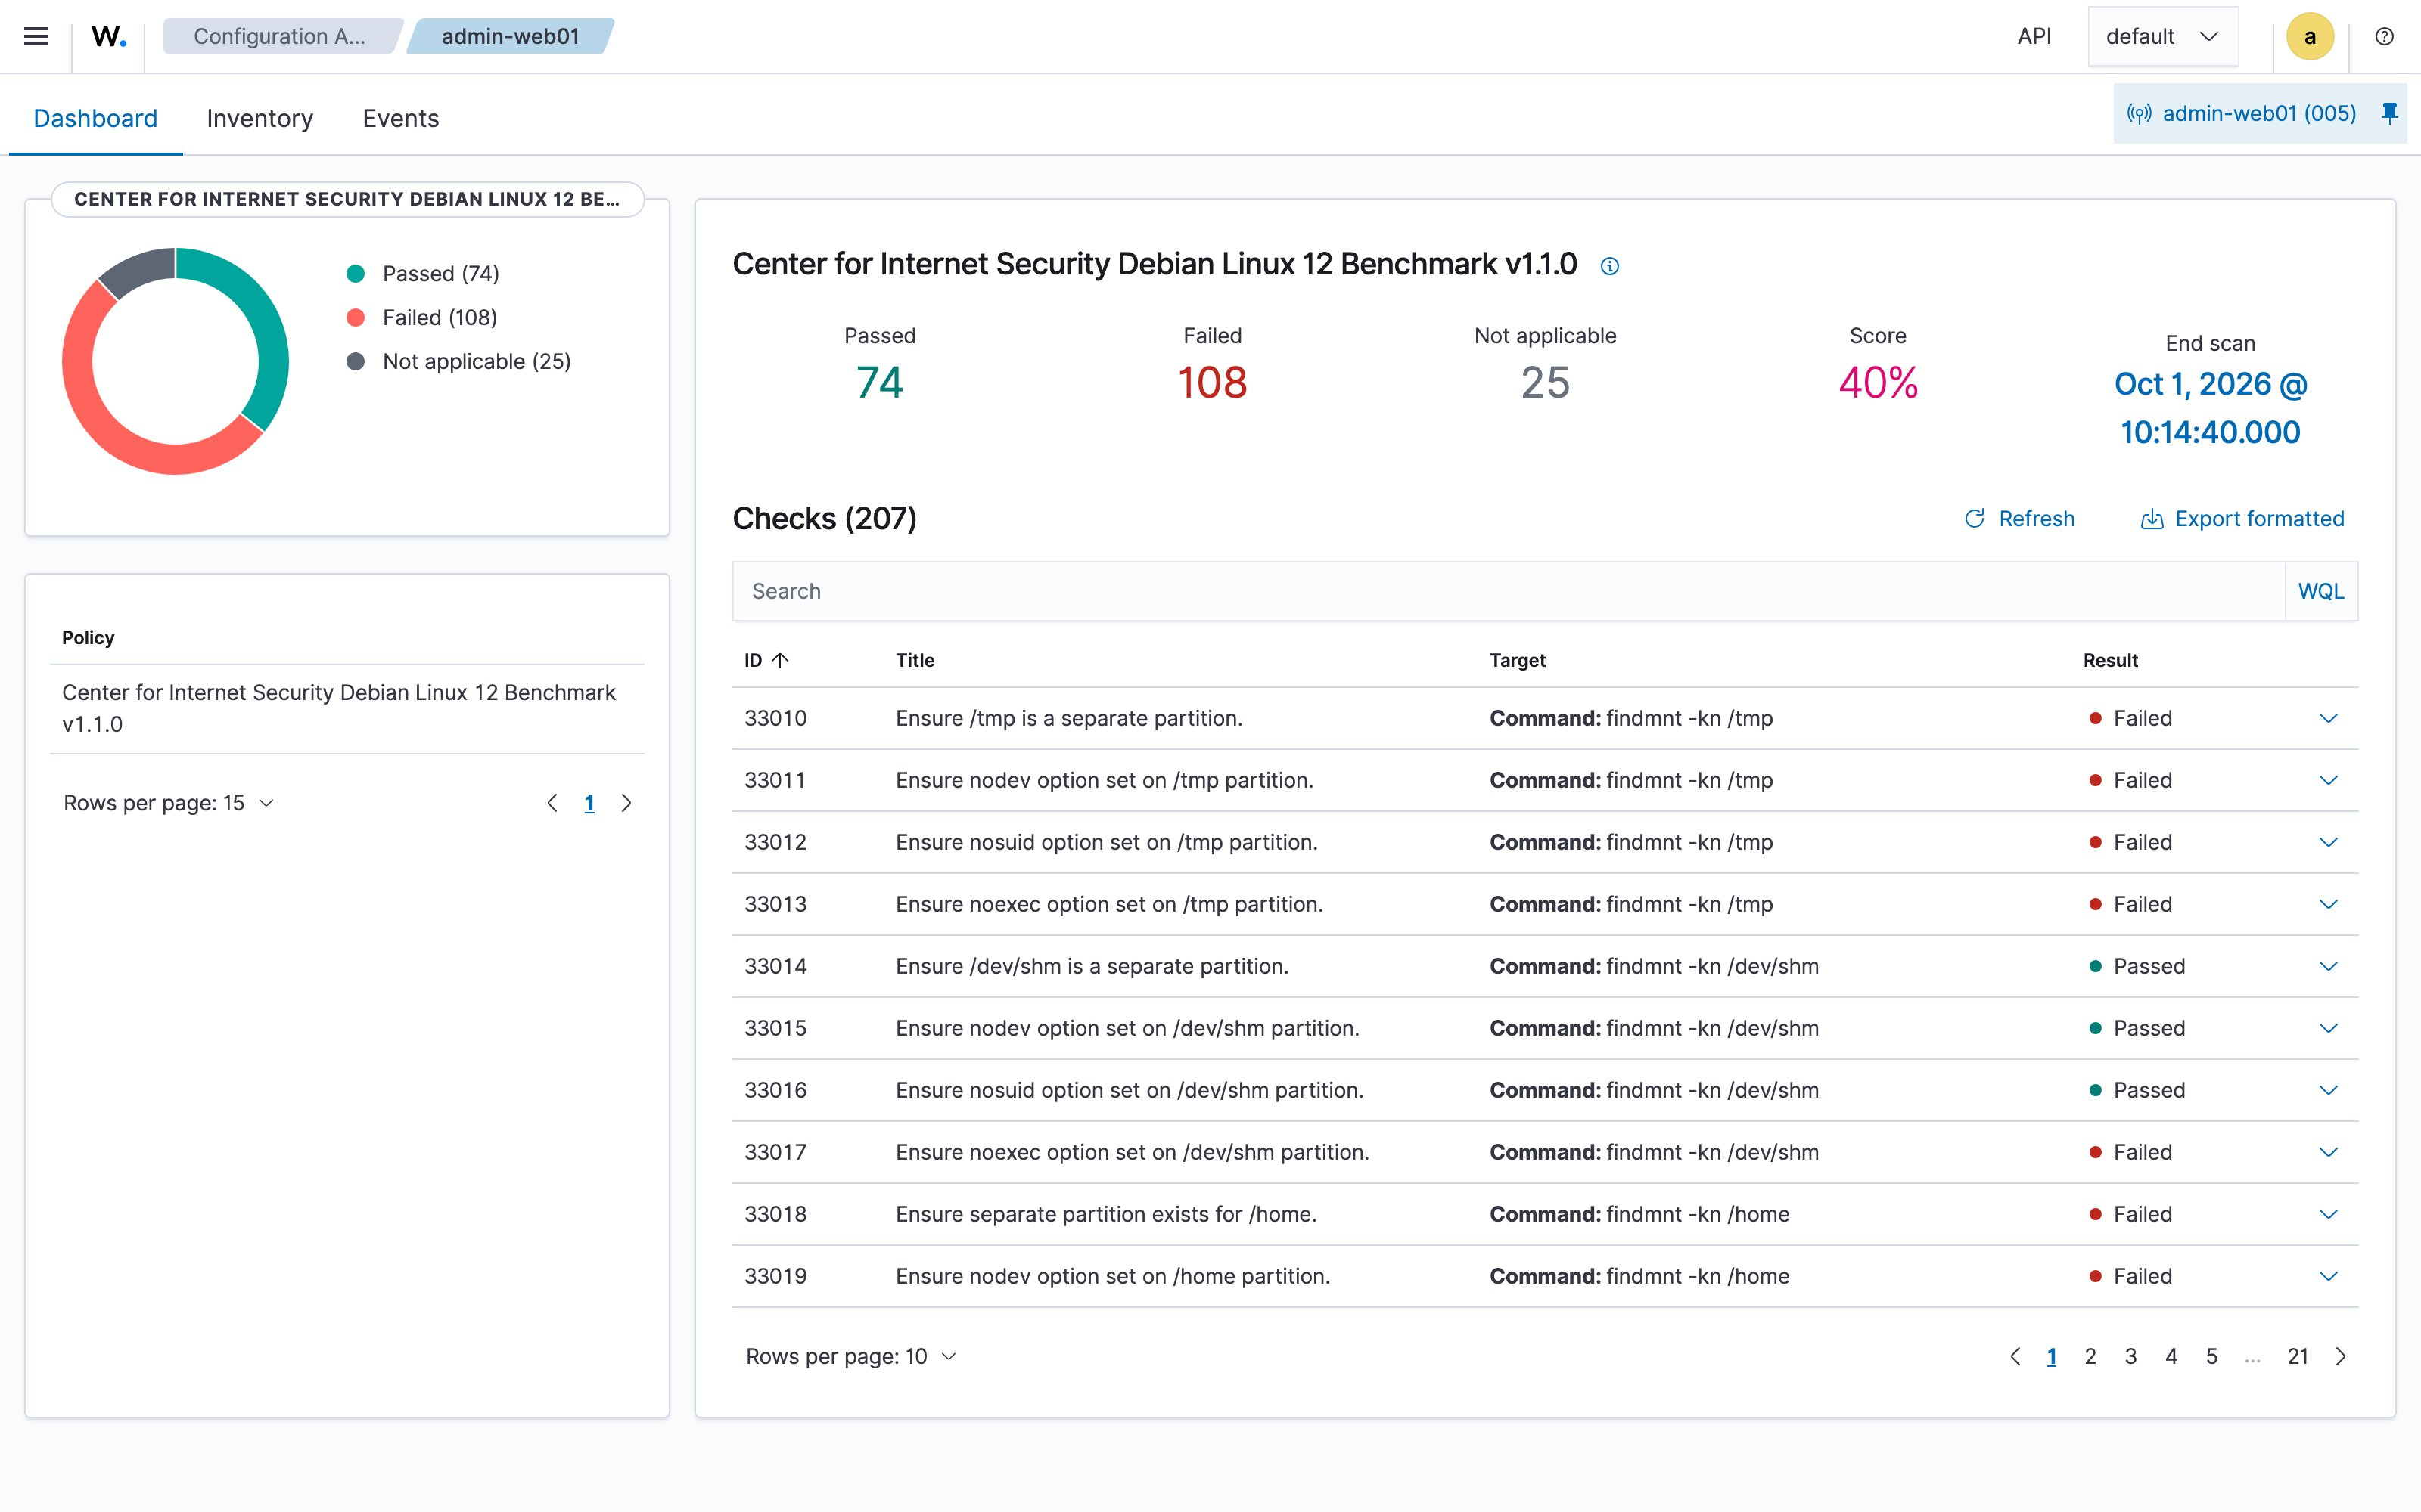Expand check 33015 details
Image resolution: width=2421 pixels, height=1512 pixels.
point(2328,1028)
